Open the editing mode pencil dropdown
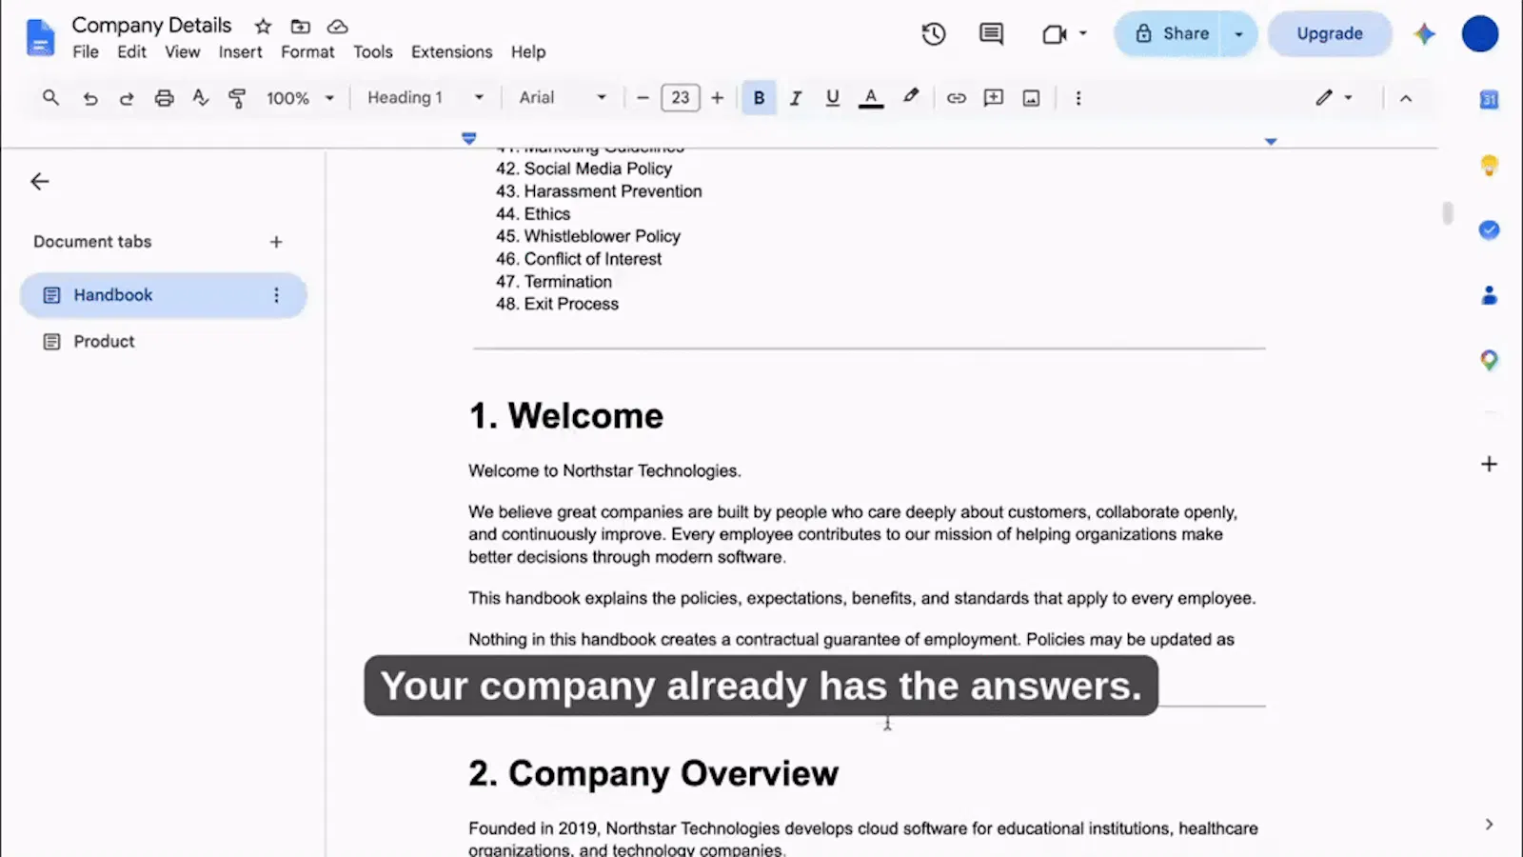The width and height of the screenshot is (1523, 857). click(x=1335, y=98)
